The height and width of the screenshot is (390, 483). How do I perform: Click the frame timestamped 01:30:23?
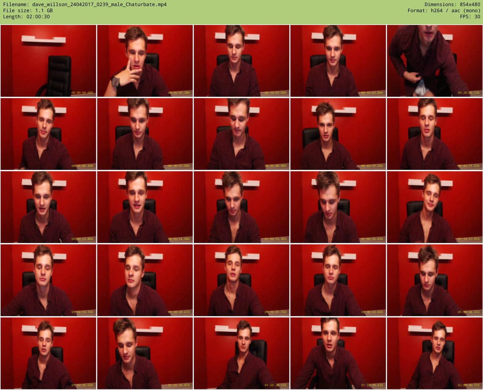338,280
